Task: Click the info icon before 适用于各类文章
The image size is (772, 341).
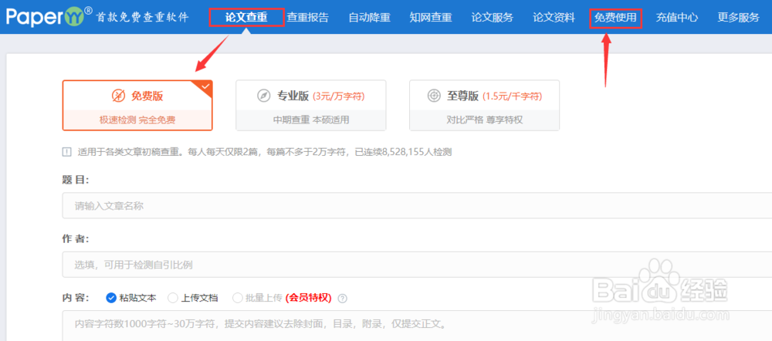Action: click(66, 152)
